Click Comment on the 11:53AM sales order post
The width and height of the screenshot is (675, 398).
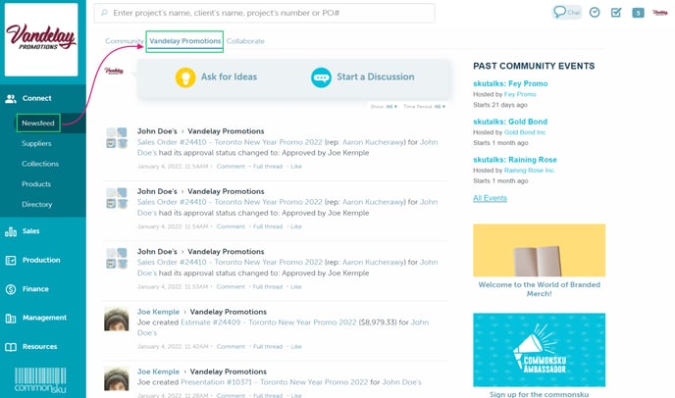coord(231,286)
